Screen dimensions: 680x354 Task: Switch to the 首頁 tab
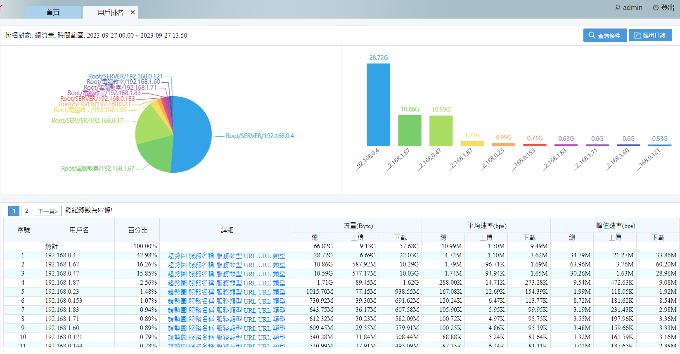pyautogui.click(x=53, y=12)
